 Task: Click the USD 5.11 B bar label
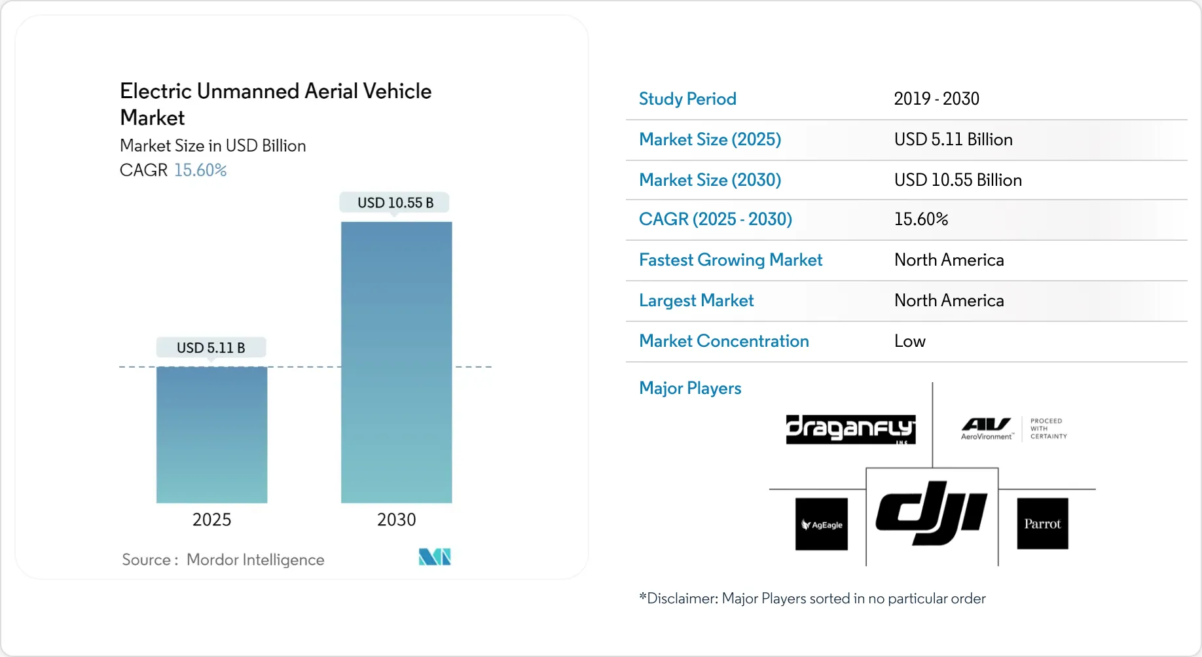point(211,347)
